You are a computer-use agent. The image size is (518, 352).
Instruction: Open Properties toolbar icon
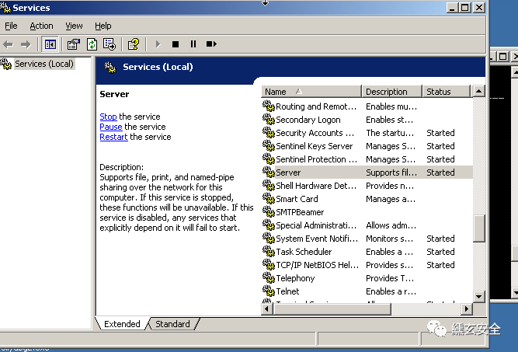click(73, 44)
